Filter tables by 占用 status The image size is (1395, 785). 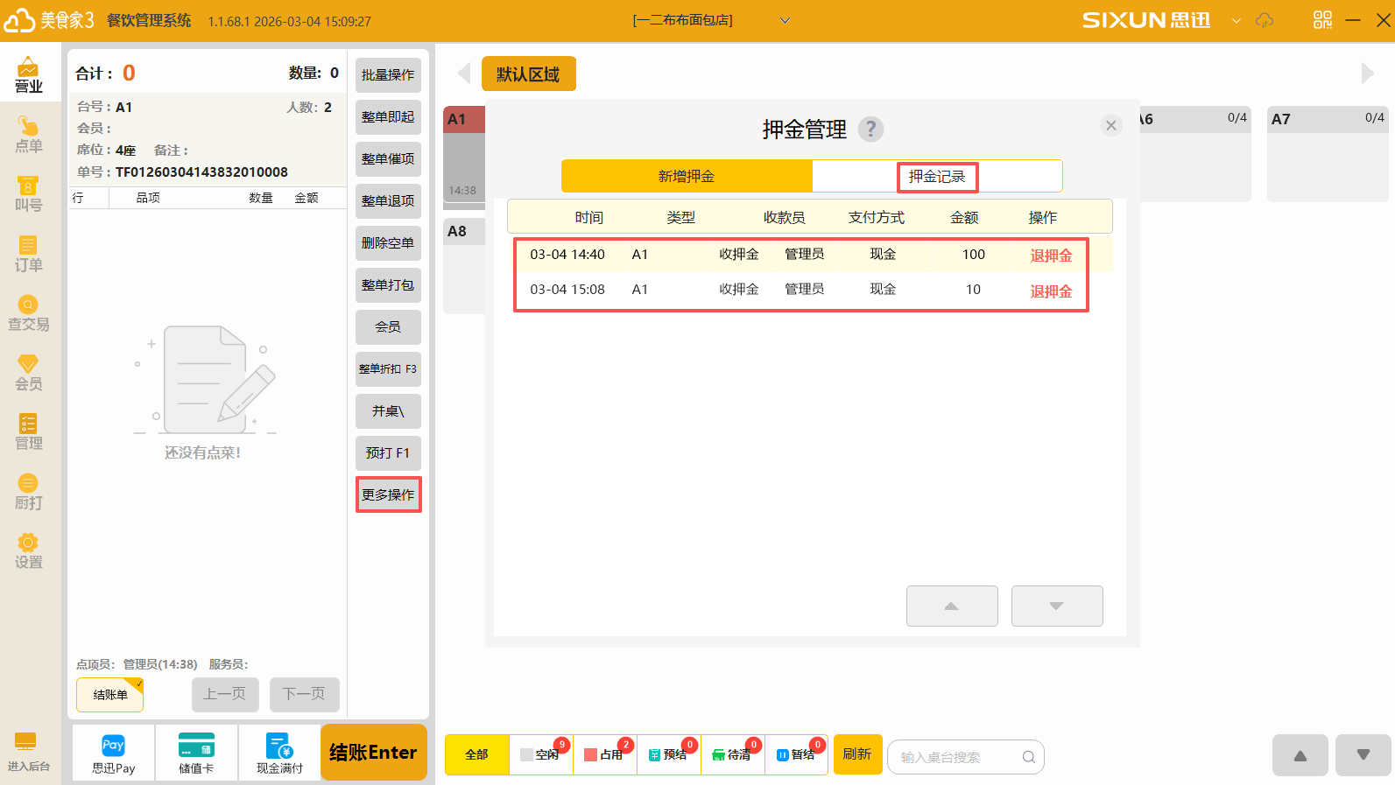pos(605,754)
